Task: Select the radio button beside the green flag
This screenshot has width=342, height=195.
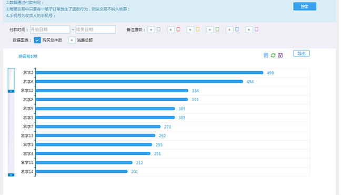Action: pos(210,30)
